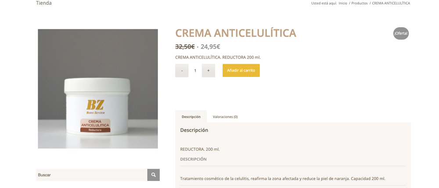The width and height of the screenshot is (439, 188).
Task: Click the discounted price 24,95€
Action: coord(210,47)
